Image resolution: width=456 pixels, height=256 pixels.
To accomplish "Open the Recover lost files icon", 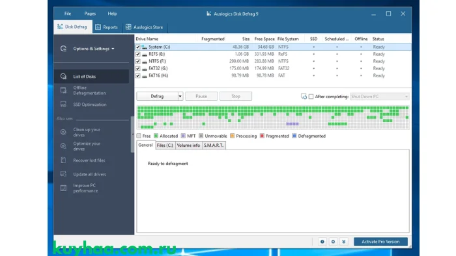I will [x=63, y=160].
